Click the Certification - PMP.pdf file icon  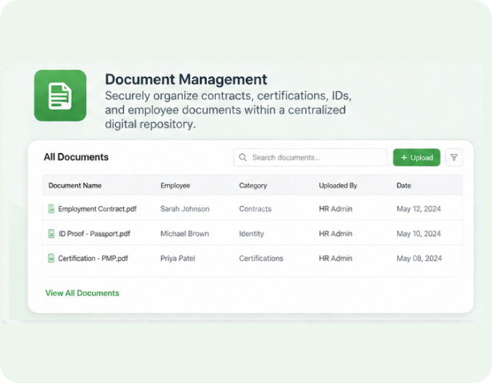pyautogui.click(x=51, y=259)
